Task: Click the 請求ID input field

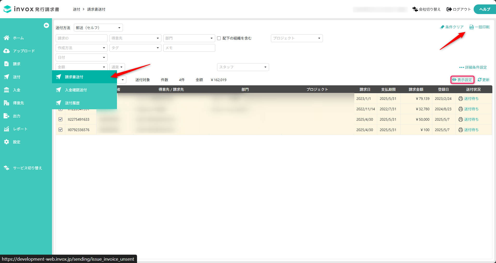Action: point(81,38)
